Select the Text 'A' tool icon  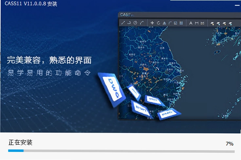coord(191,23)
